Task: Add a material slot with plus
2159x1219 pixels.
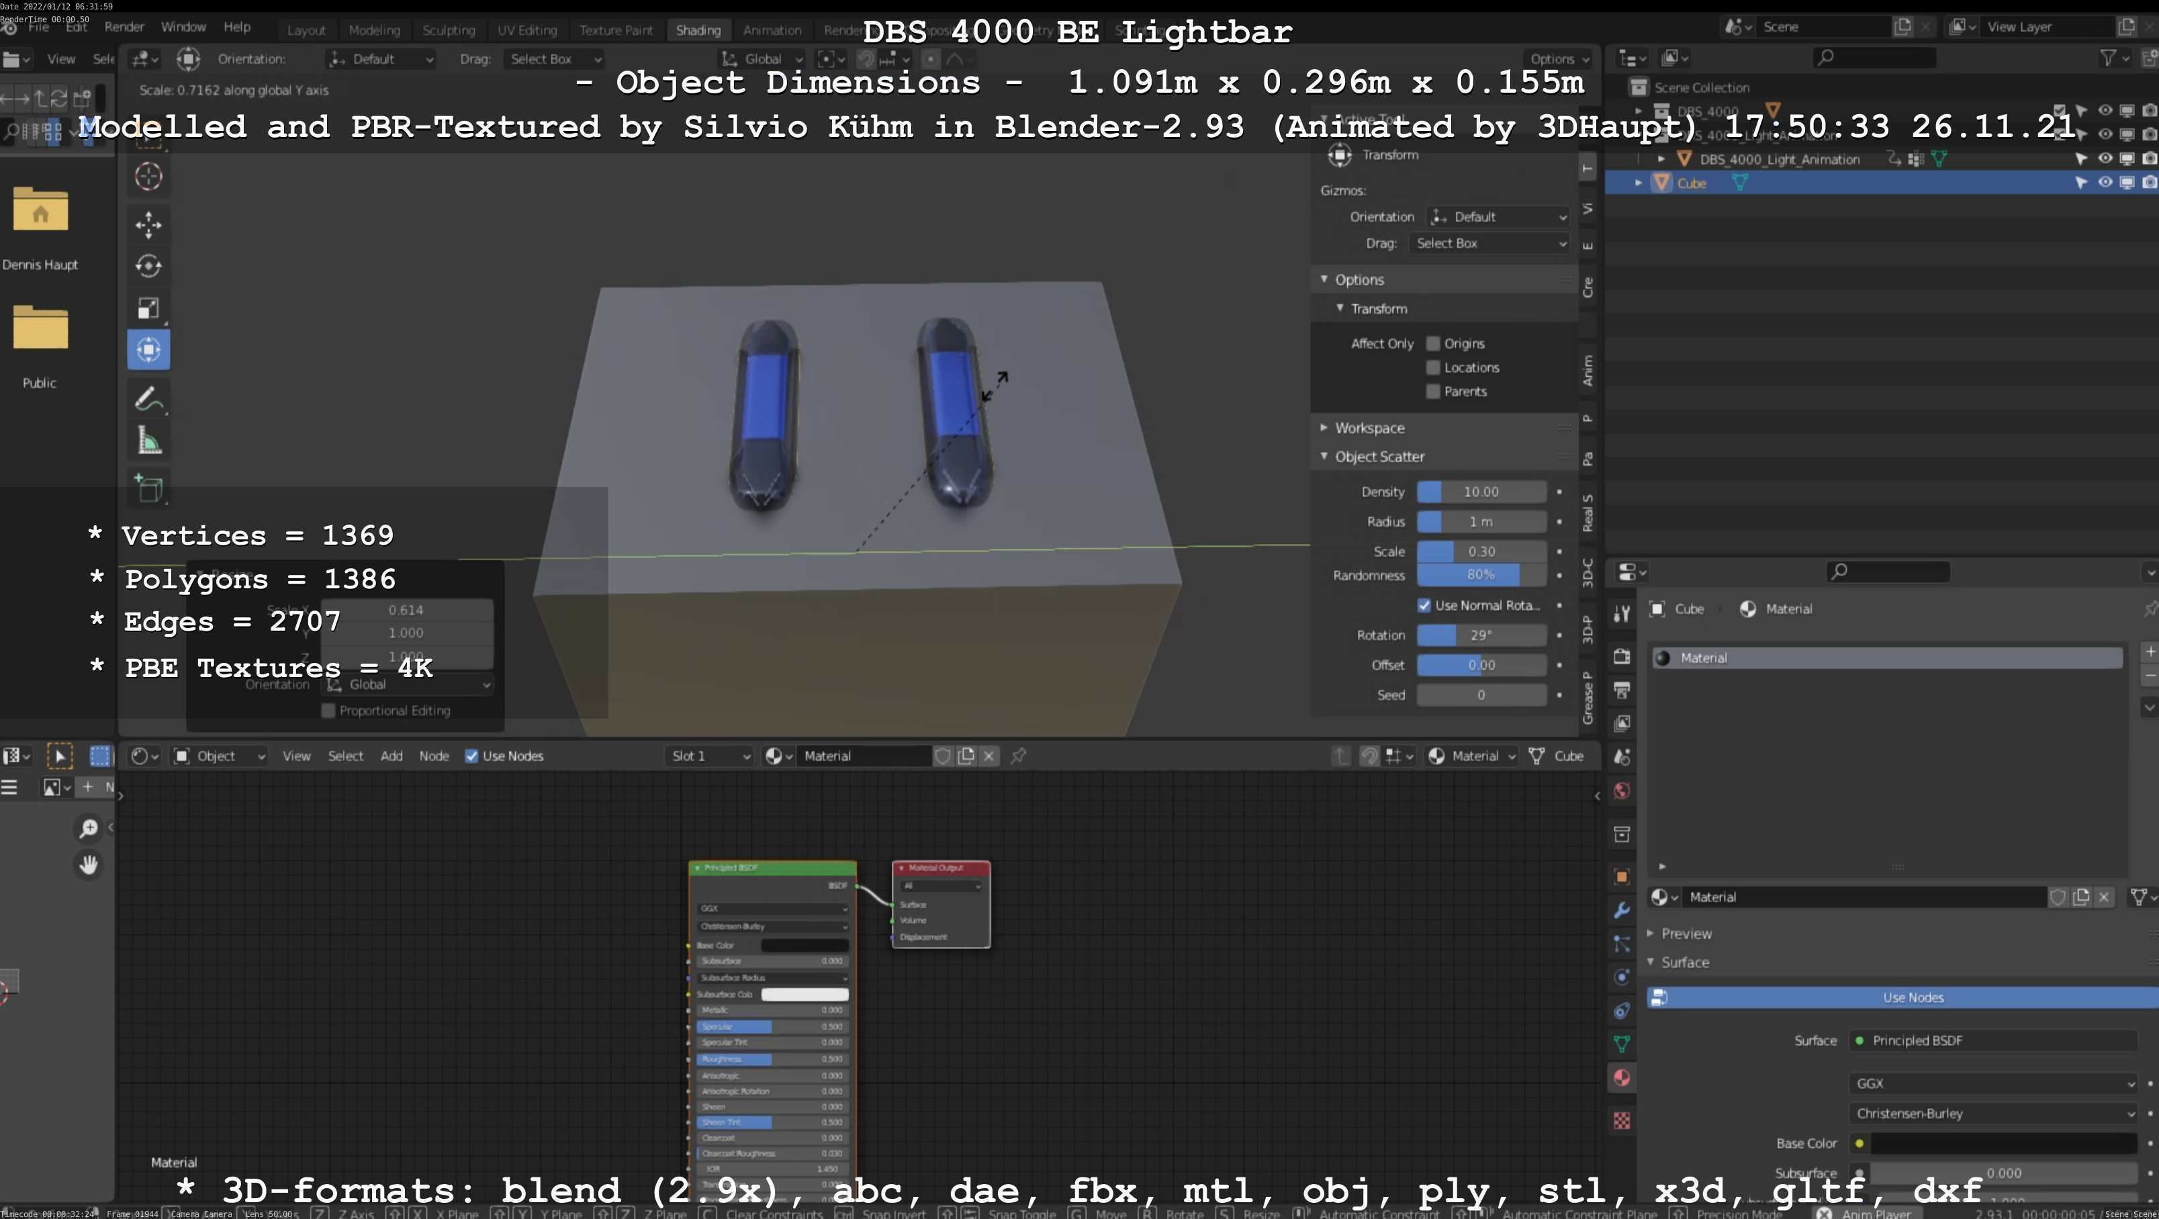Action: coord(2150,651)
